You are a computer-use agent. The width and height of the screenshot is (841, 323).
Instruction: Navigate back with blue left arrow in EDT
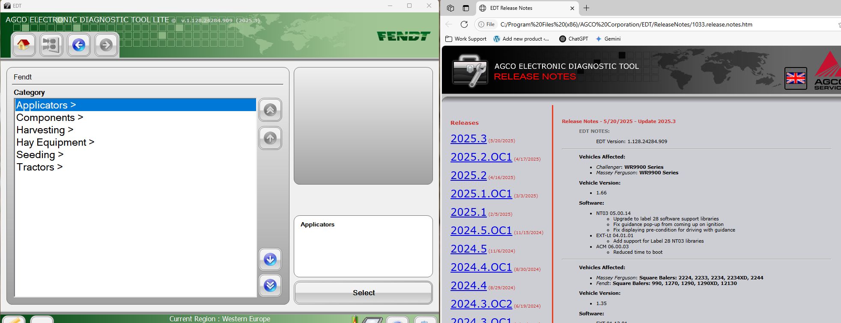pyautogui.click(x=79, y=45)
